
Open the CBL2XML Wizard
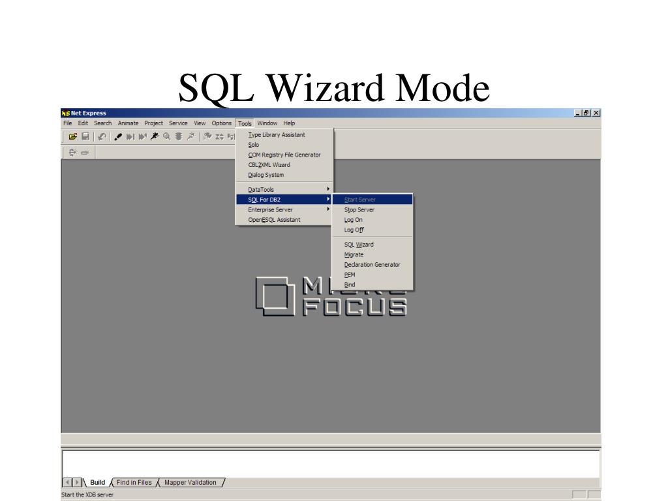click(x=284, y=165)
